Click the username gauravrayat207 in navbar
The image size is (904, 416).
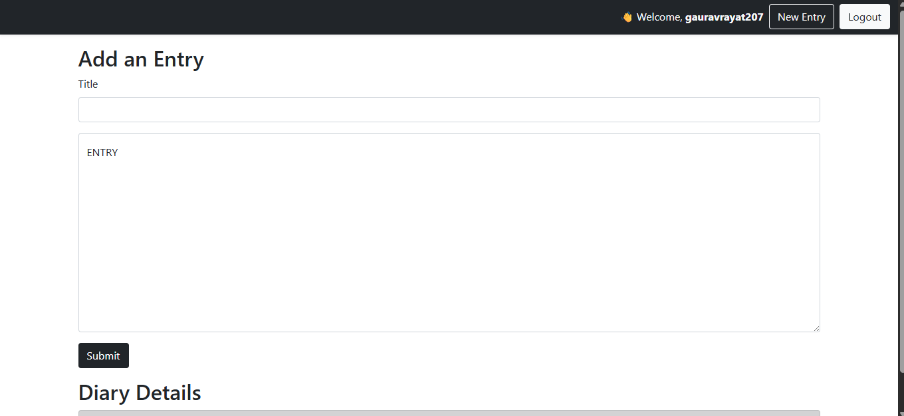724,17
